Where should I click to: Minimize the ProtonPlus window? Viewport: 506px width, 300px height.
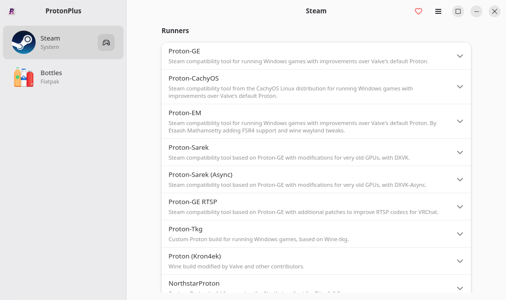click(x=476, y=11)
